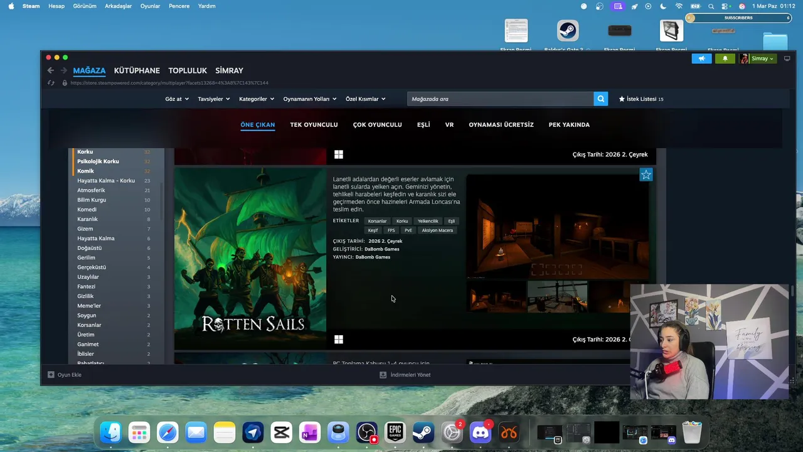Expand the Kategoriler dropdown
803x452 pixels.
point(257,99)
